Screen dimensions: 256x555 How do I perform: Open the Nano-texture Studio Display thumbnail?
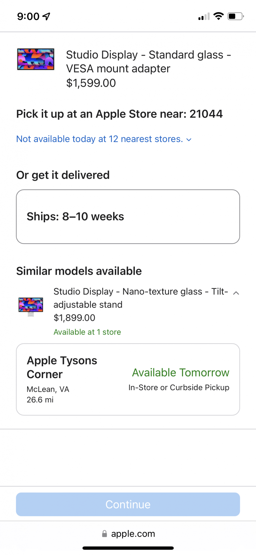(x=31, y=306)
